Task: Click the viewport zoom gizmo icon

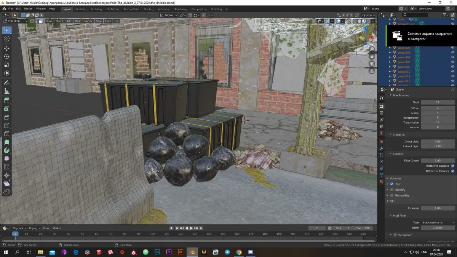Action: [372, 49]
